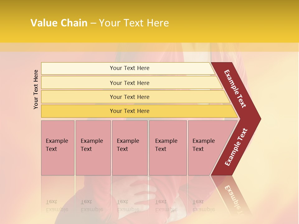Select 'Your Text Here' in the slide title

(x=134, y=23)
